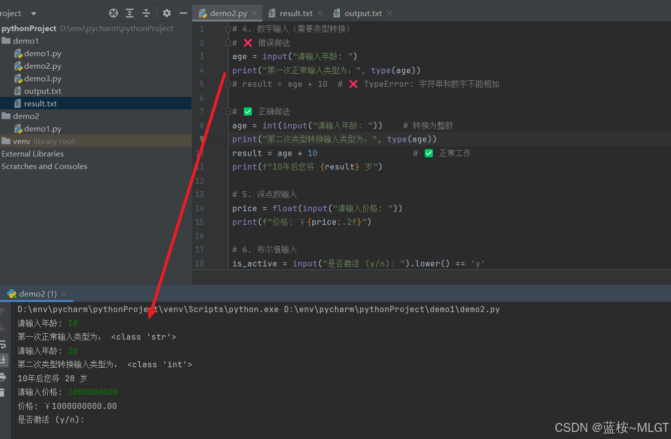
Task: Close the output.txt editor tab
Action: tap(390, 14)
